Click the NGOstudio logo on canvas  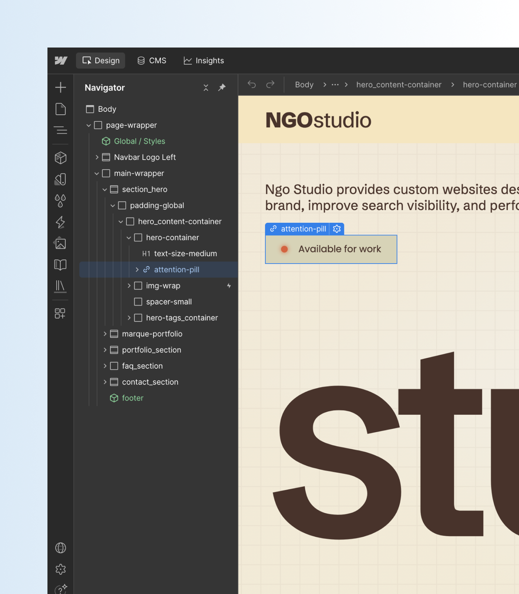point(318,120)
